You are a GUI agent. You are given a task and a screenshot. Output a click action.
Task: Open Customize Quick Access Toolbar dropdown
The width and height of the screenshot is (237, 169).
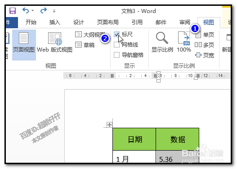(54, 11)
